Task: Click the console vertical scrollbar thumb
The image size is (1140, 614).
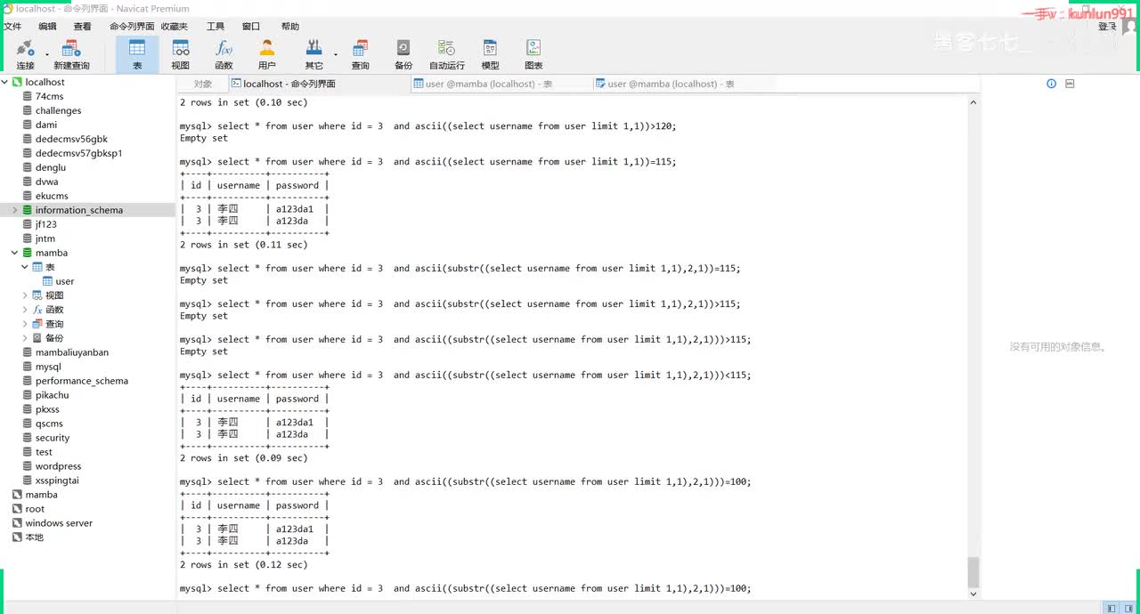Action: coord(973,572)
